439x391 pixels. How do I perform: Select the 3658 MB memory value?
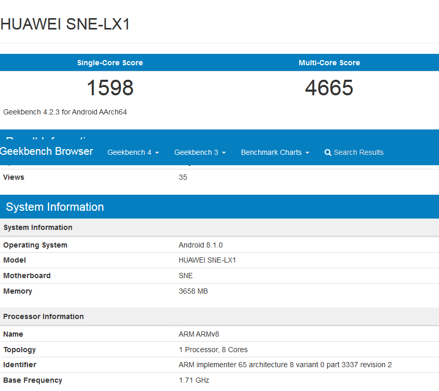(193, 291)
